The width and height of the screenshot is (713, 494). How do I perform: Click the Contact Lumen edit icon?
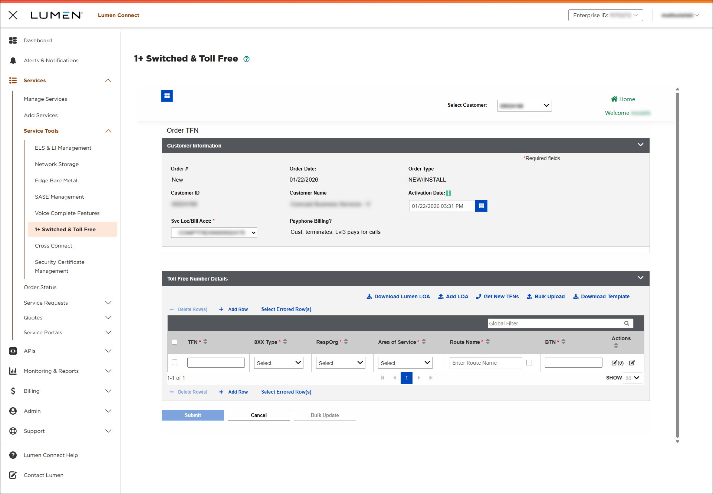click(13, 475)
